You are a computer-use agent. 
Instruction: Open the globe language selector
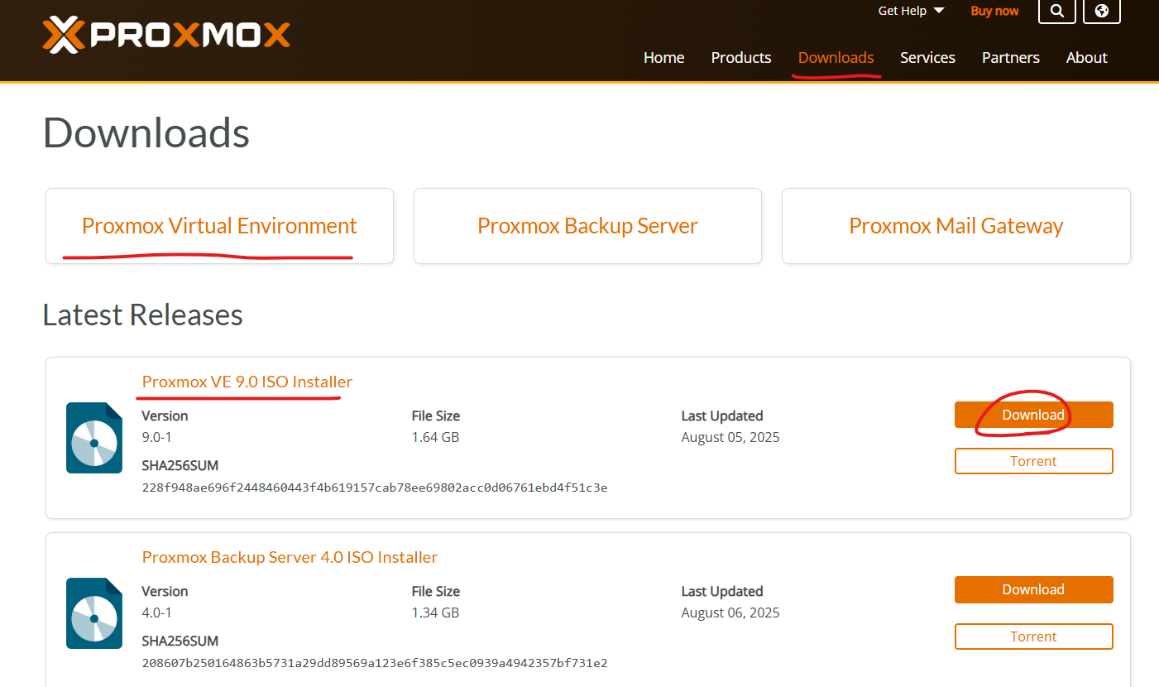1101,11
